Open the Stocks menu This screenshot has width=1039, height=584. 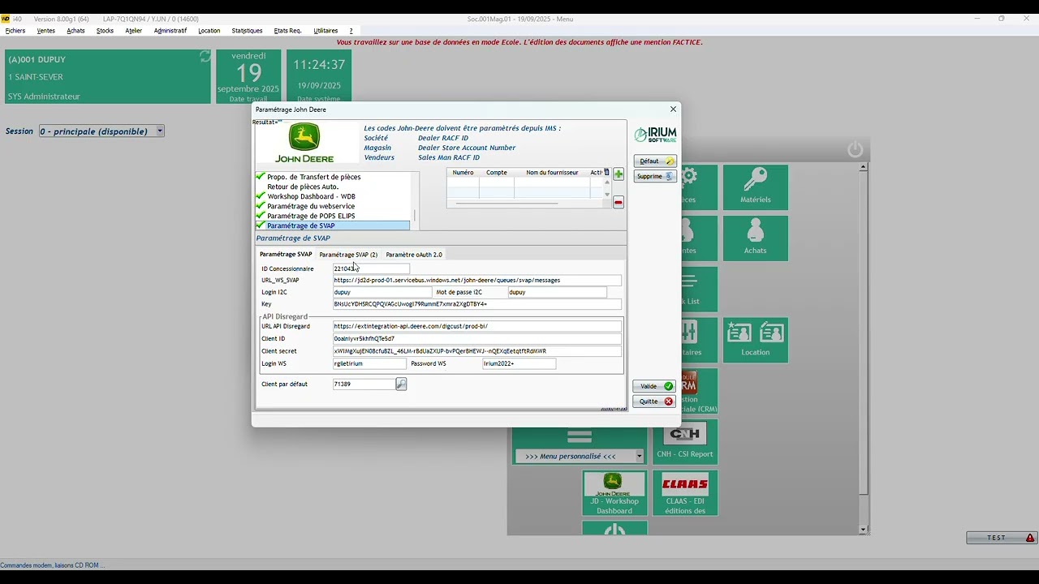105,31
